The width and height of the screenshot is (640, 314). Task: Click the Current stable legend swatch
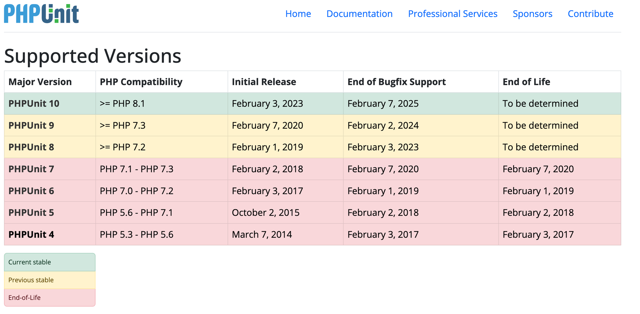tap(50, 262)
